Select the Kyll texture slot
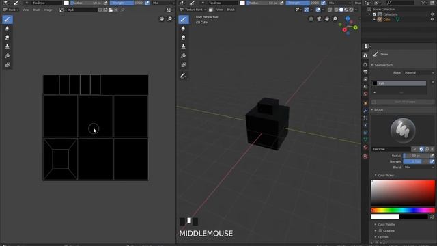 pyautogui.click(x=399, y=83)
